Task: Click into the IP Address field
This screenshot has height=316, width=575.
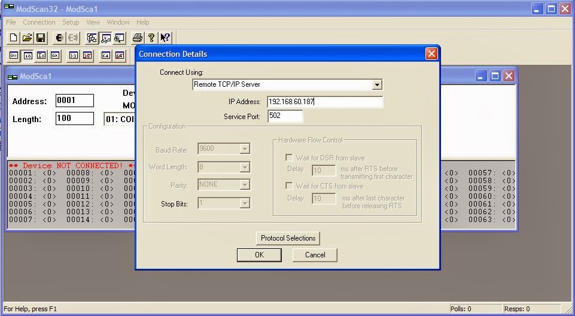Action: (325, 102)
